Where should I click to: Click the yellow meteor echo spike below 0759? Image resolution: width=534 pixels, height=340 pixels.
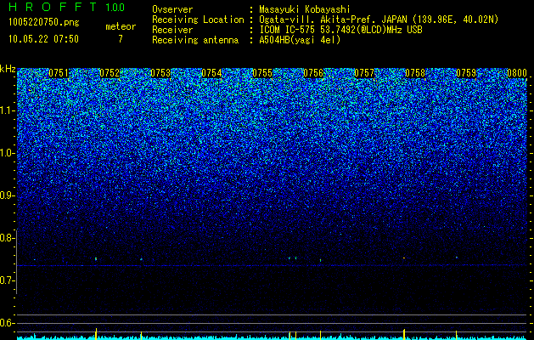[x=457, y=335]
